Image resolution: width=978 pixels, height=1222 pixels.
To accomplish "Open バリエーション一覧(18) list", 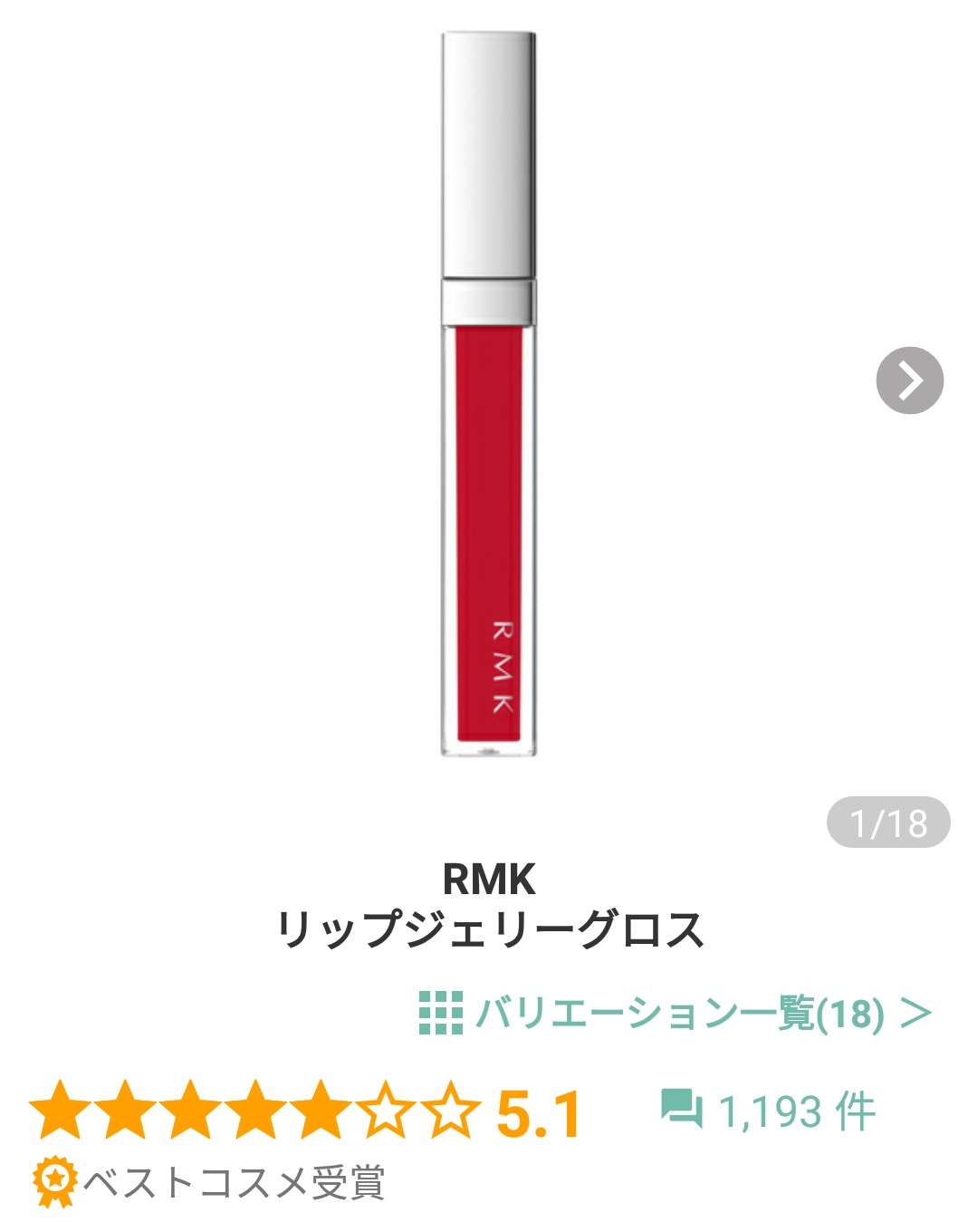I will click(x=679, y=1013).
